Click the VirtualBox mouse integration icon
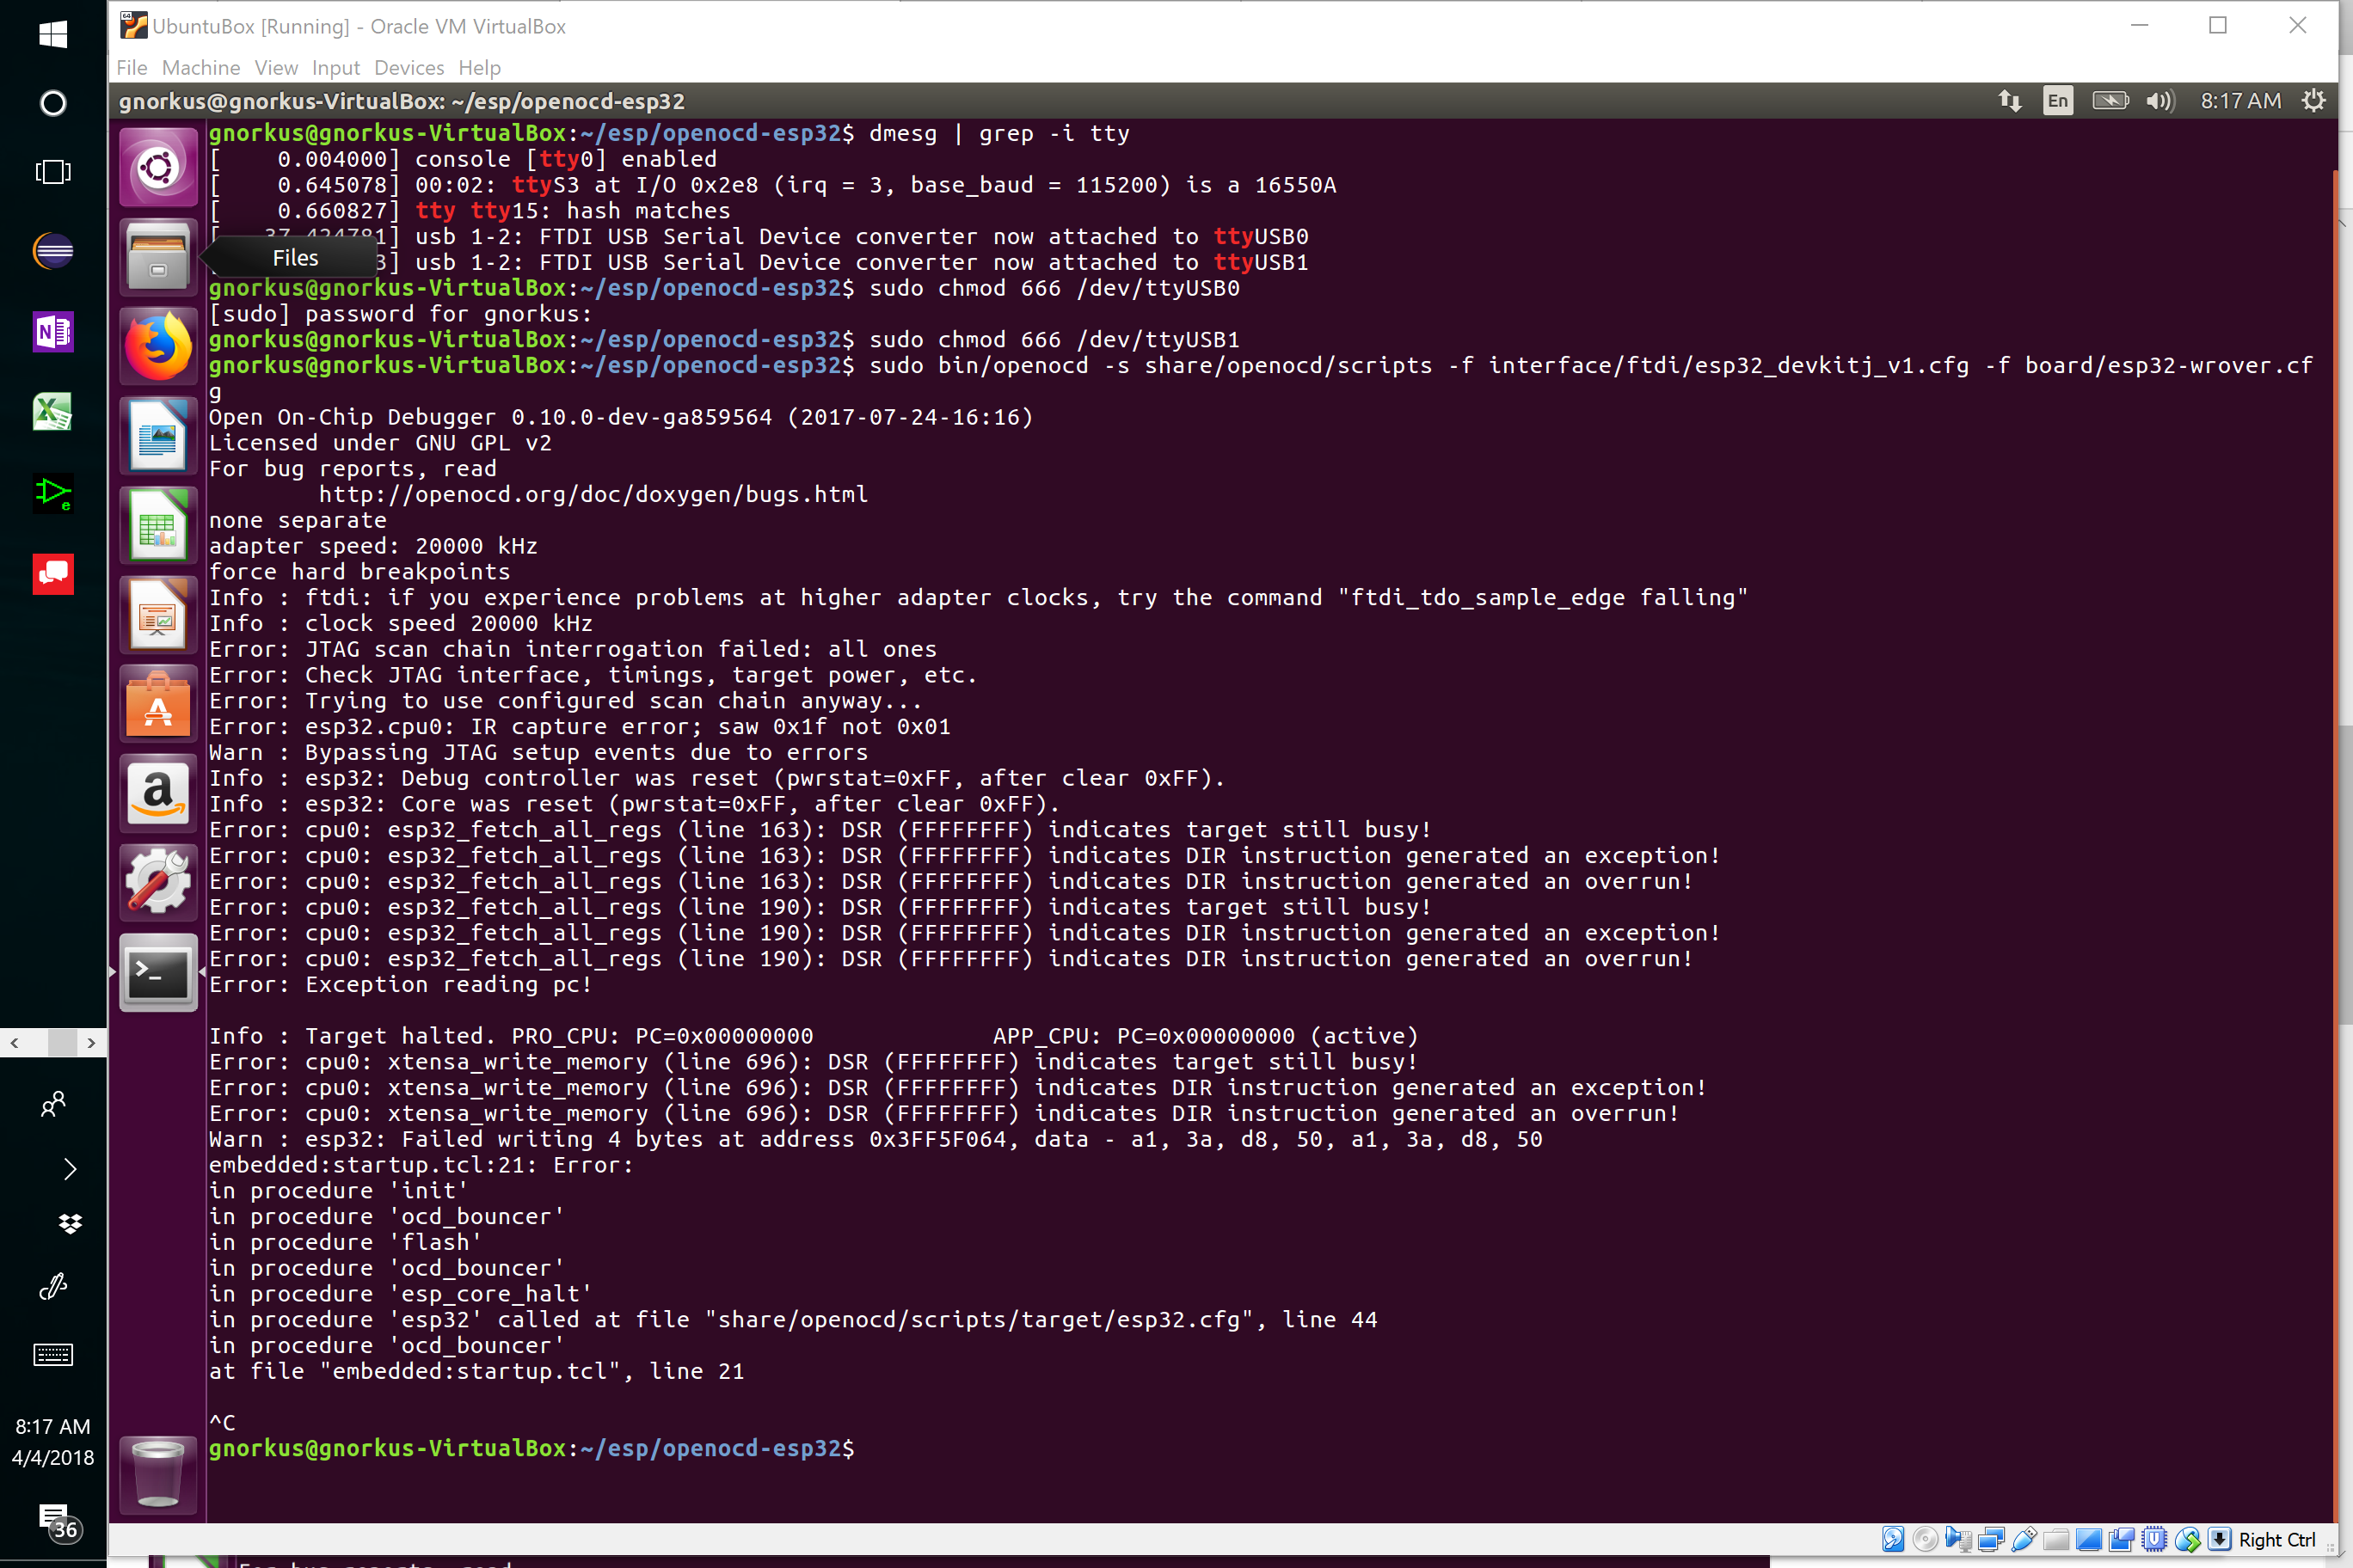The height and width of the screenshot is (1568, 2353). pos(2188,1539)
